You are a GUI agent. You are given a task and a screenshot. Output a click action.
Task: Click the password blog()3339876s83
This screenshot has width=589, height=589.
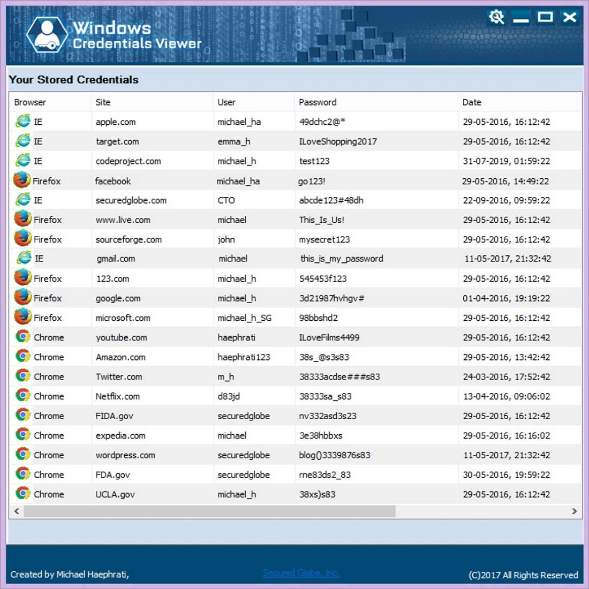pyautogui.click(x=334, y=455)
